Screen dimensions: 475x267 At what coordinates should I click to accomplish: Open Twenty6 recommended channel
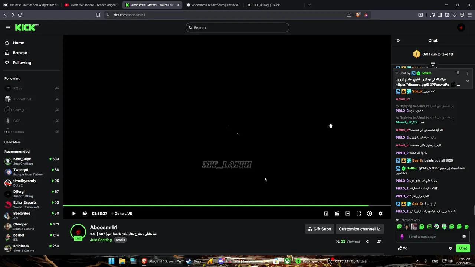tap(32, 172)
